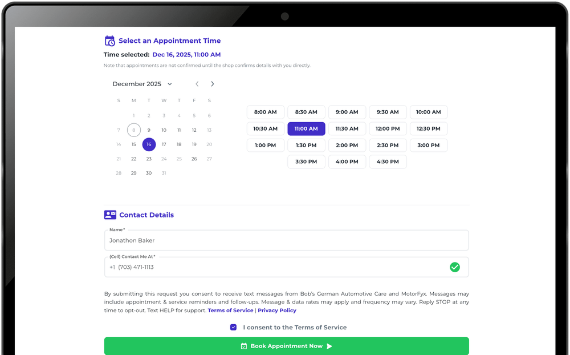This screenshot has height=355, width=570.
Task: Click the circled date 8 in calendar
Action: pyautogui.click(x=134, y=130)
